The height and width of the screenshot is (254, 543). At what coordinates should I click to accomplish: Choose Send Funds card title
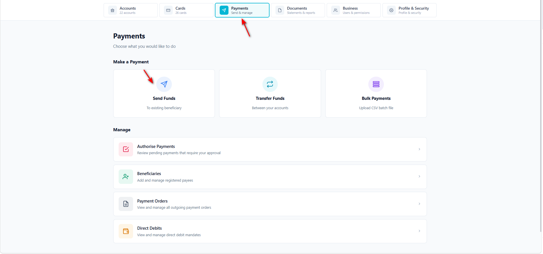(x=164, y=98)
